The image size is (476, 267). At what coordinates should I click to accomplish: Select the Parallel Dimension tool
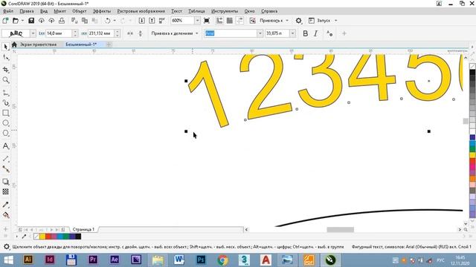click(5, 159)
